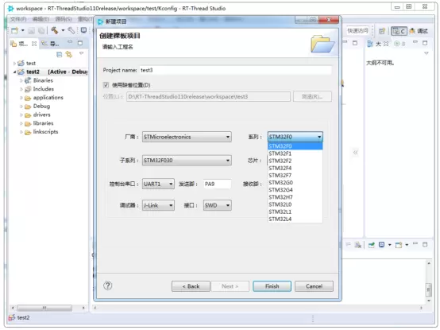Select STM32L1 from series list
Image resolution: width=440 pixels, height=330 pixels.
[x=295, y=212]
